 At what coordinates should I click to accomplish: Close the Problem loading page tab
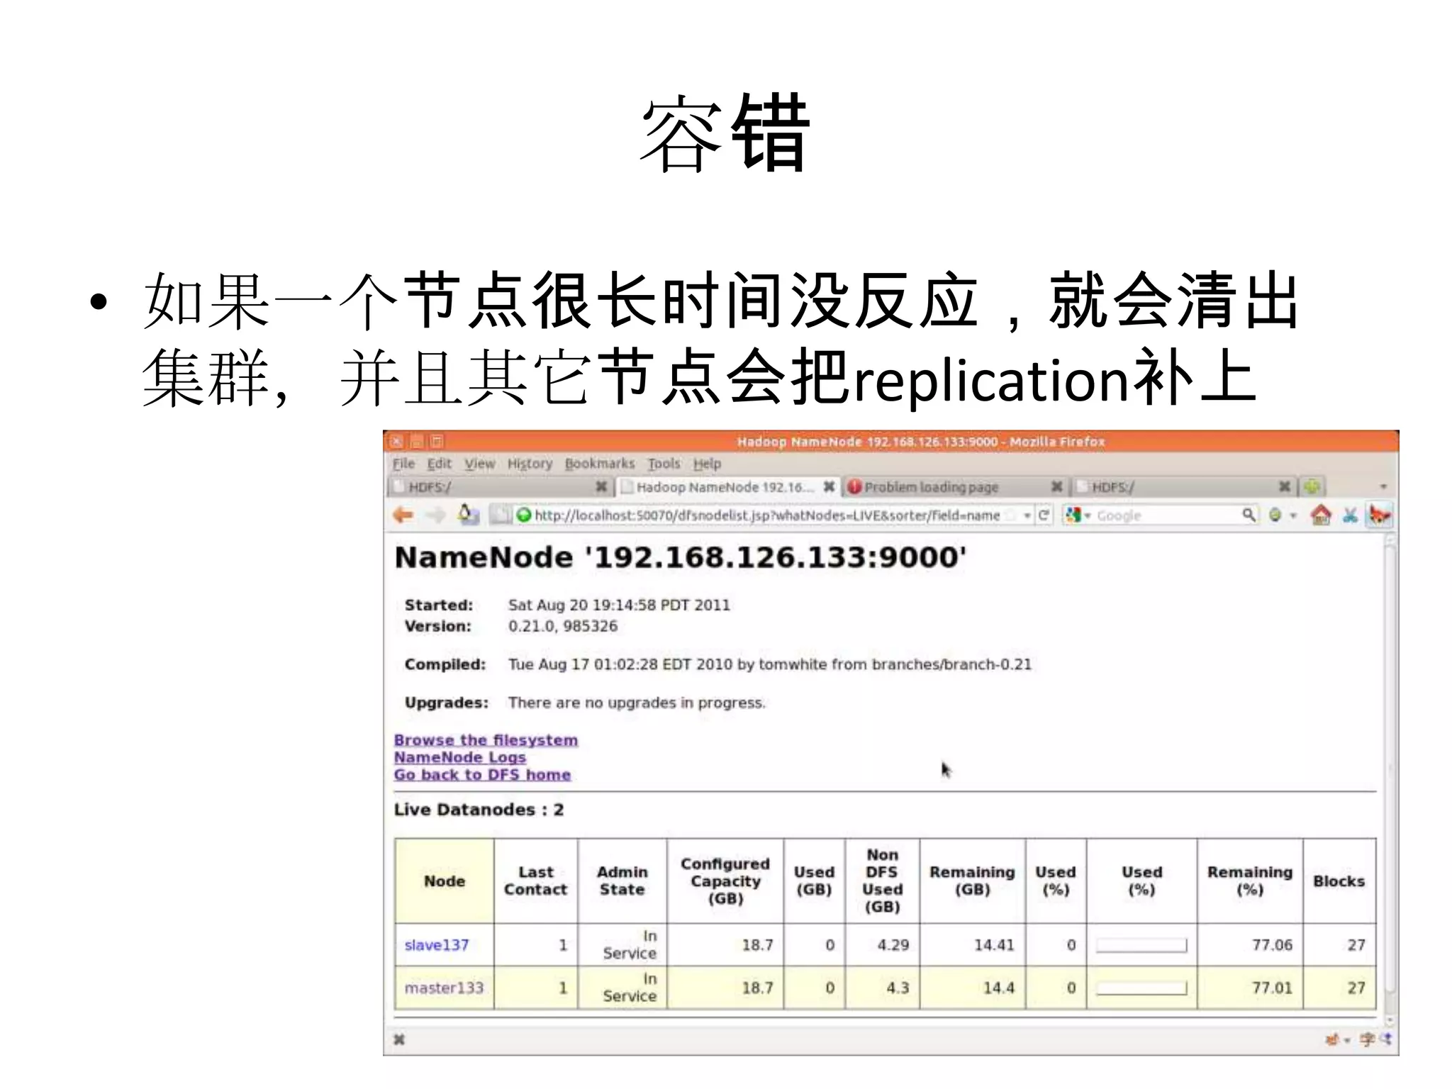[1056, 486]
